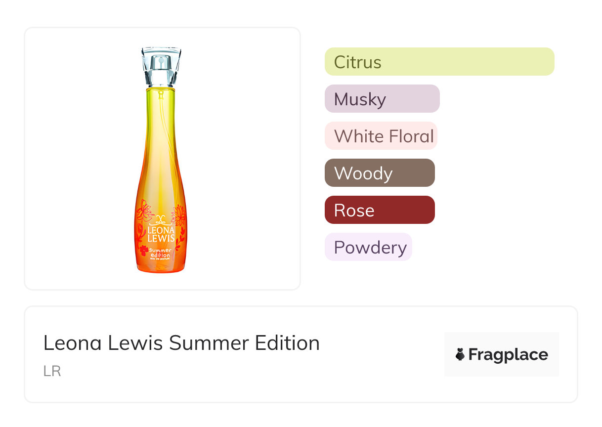This screenshot has width=602, height=427.
Task: Open the Fragplace wordmark text
Action: pyautogui.click(x=508, y=354)
